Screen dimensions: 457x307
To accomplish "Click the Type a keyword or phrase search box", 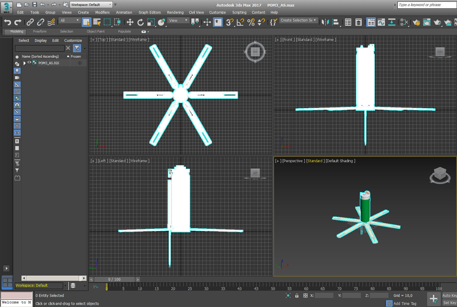I will click(427, 5).
